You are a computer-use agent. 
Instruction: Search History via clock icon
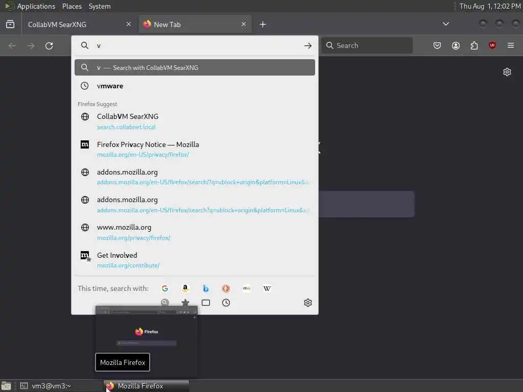226,303
